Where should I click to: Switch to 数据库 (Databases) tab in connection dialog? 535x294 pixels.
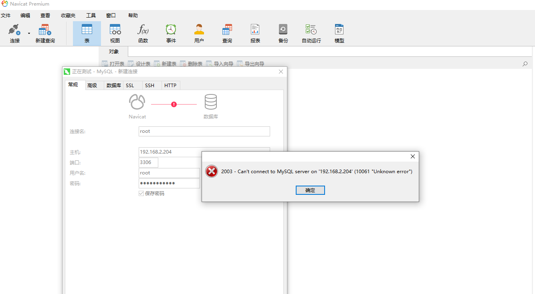point(114,85)
